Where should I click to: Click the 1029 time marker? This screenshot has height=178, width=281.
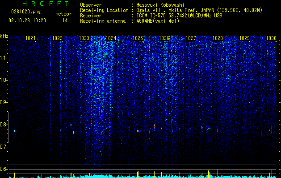click(x=244, y=38)
